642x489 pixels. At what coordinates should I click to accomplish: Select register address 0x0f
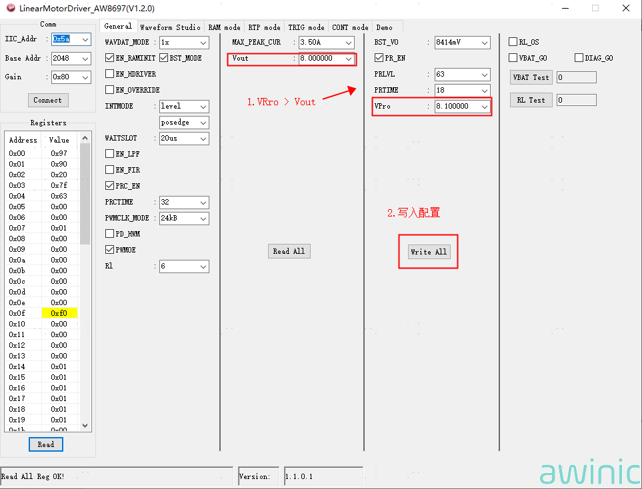point(17,313)
